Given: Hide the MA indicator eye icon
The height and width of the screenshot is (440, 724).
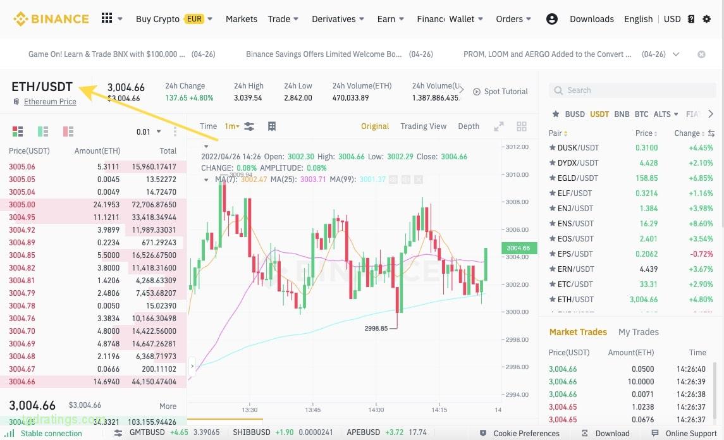Looking at the screenshot, I should pyautogui.click(x=393, y=179).
